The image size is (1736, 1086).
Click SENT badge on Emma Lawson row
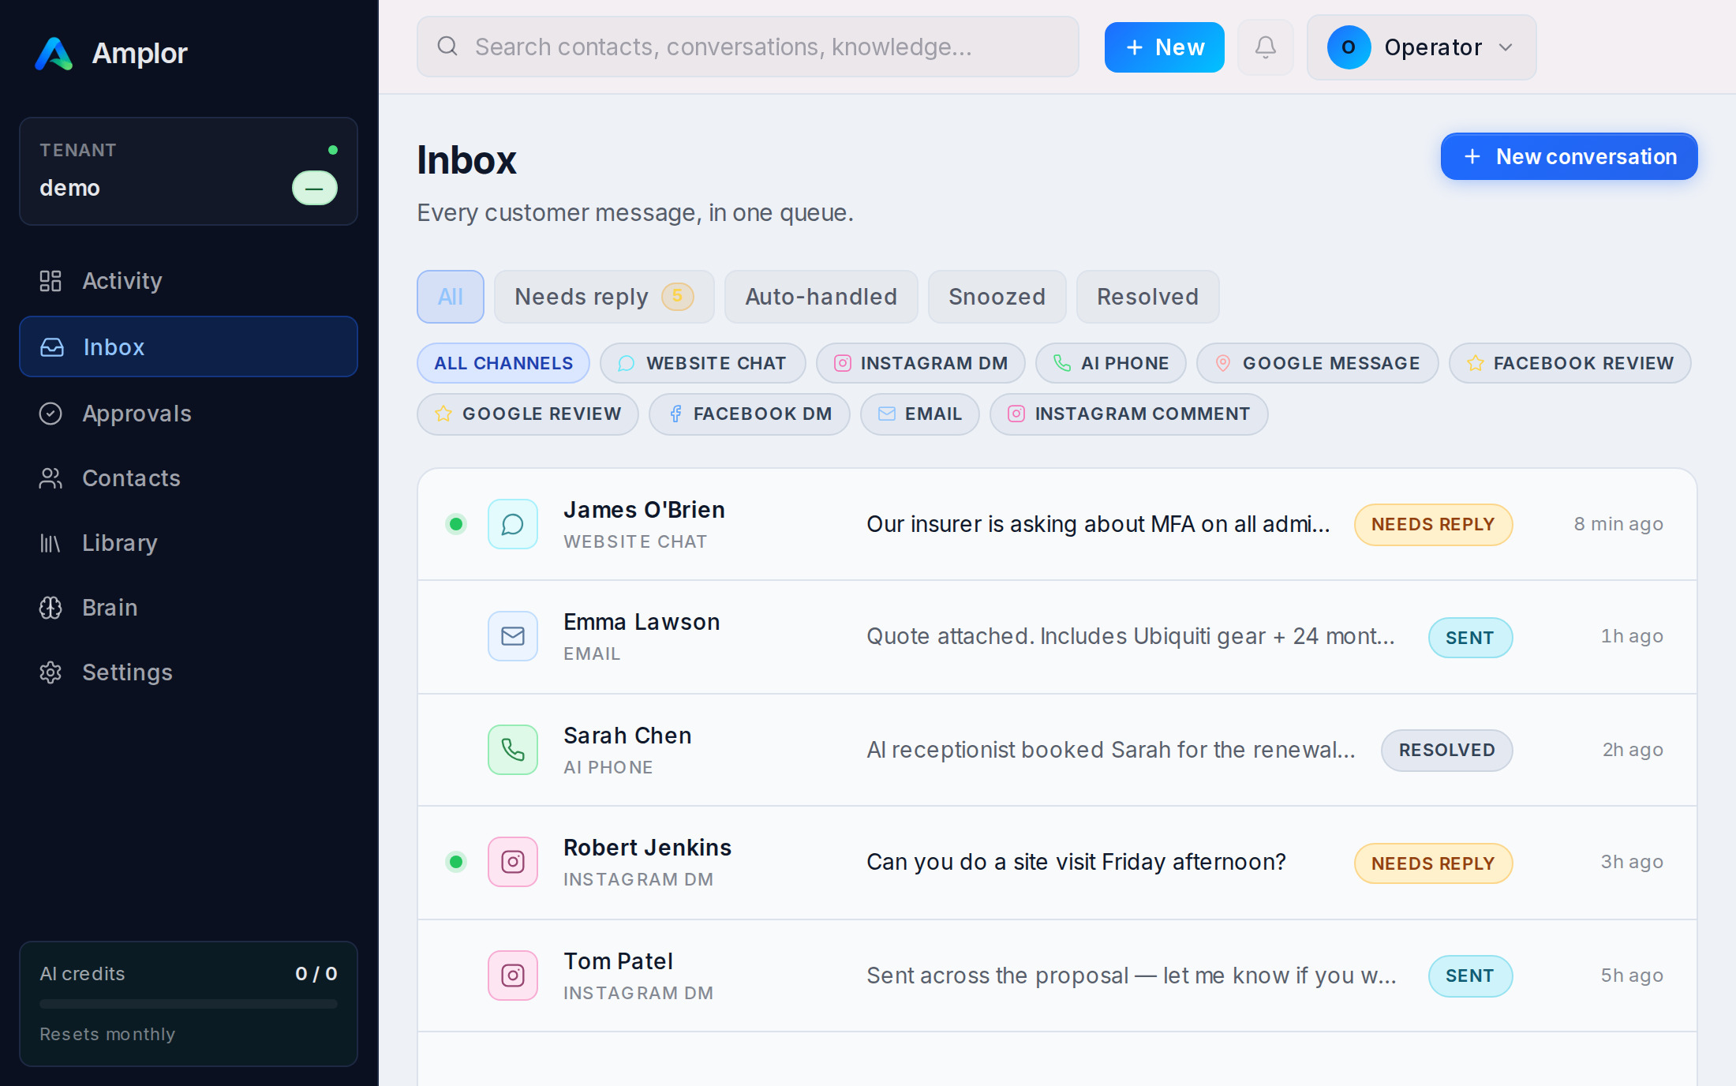point(1471,638)
